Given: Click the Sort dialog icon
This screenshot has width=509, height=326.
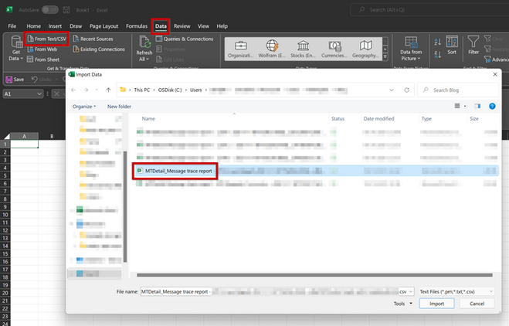Looking at the screenshot, I should 452,42.
